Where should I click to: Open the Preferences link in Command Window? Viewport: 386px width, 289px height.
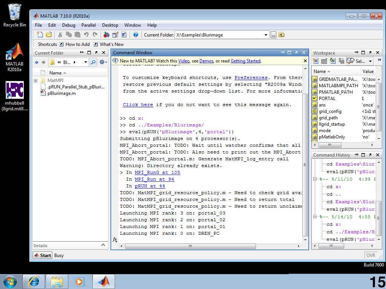251,78
